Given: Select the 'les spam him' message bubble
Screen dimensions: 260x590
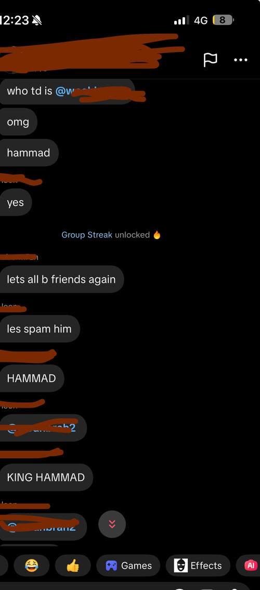Looking at the screenshot, I should tap(39, 329).
